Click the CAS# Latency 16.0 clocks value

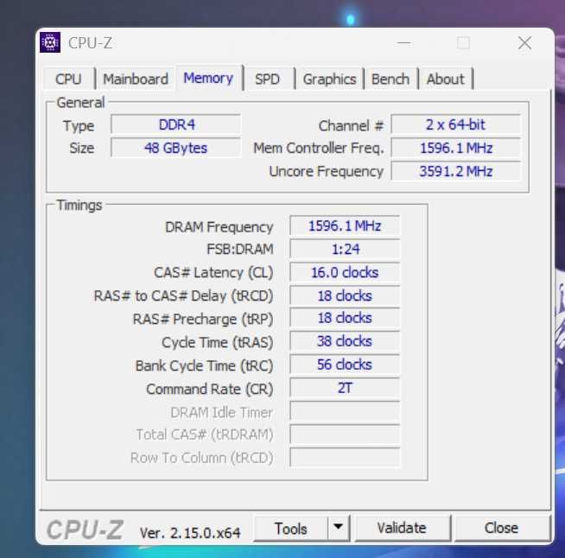click(345, 272)
